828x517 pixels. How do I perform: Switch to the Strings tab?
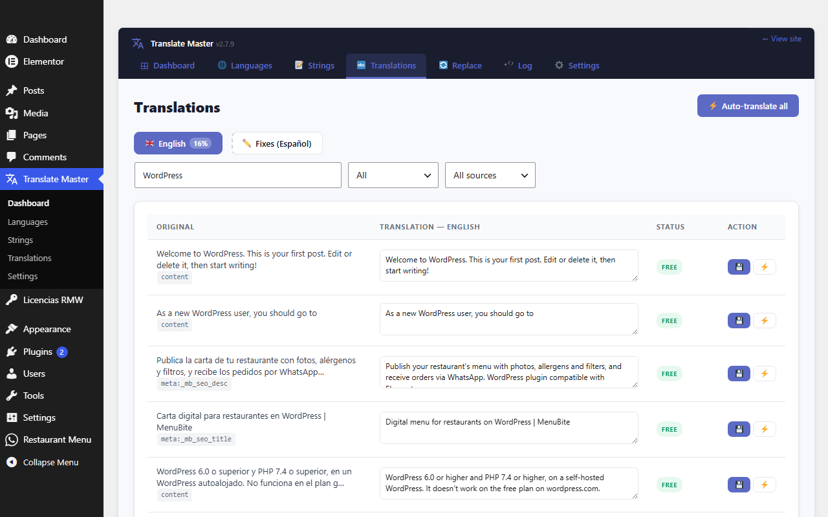click(x=314, y=65)
